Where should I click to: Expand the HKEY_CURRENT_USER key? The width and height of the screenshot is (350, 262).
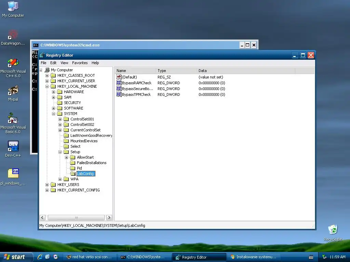(x=47, y=81)
